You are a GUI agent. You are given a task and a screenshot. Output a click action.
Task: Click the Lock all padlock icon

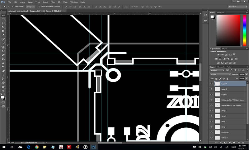228,78
